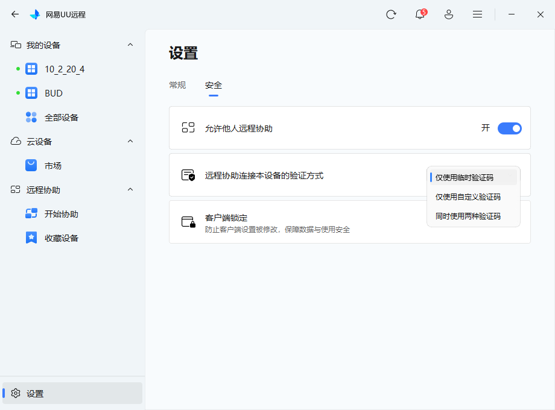Open 市场 in cloud devices
The height and width of the screenshot is (410, 555).
coord(53,166)
